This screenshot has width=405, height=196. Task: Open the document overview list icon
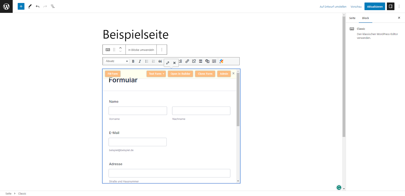53,6
